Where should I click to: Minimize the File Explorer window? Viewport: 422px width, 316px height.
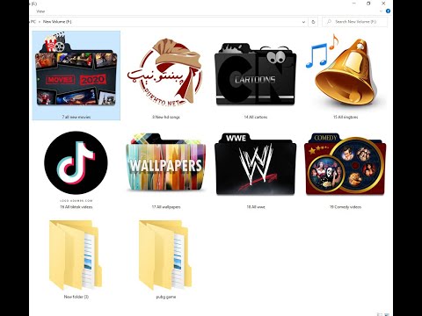[x=354, y=4]
